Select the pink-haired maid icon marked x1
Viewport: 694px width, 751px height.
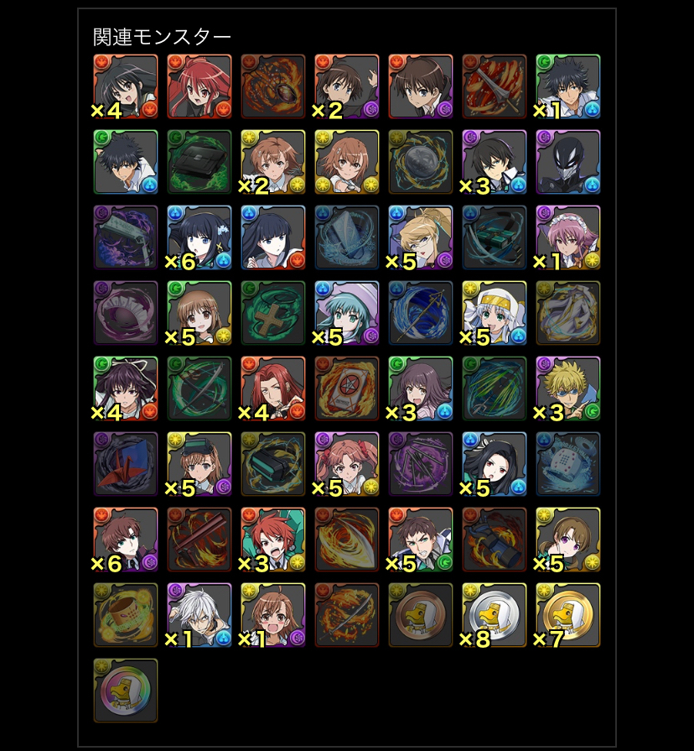pyautogui.click(x=567, y=237)
